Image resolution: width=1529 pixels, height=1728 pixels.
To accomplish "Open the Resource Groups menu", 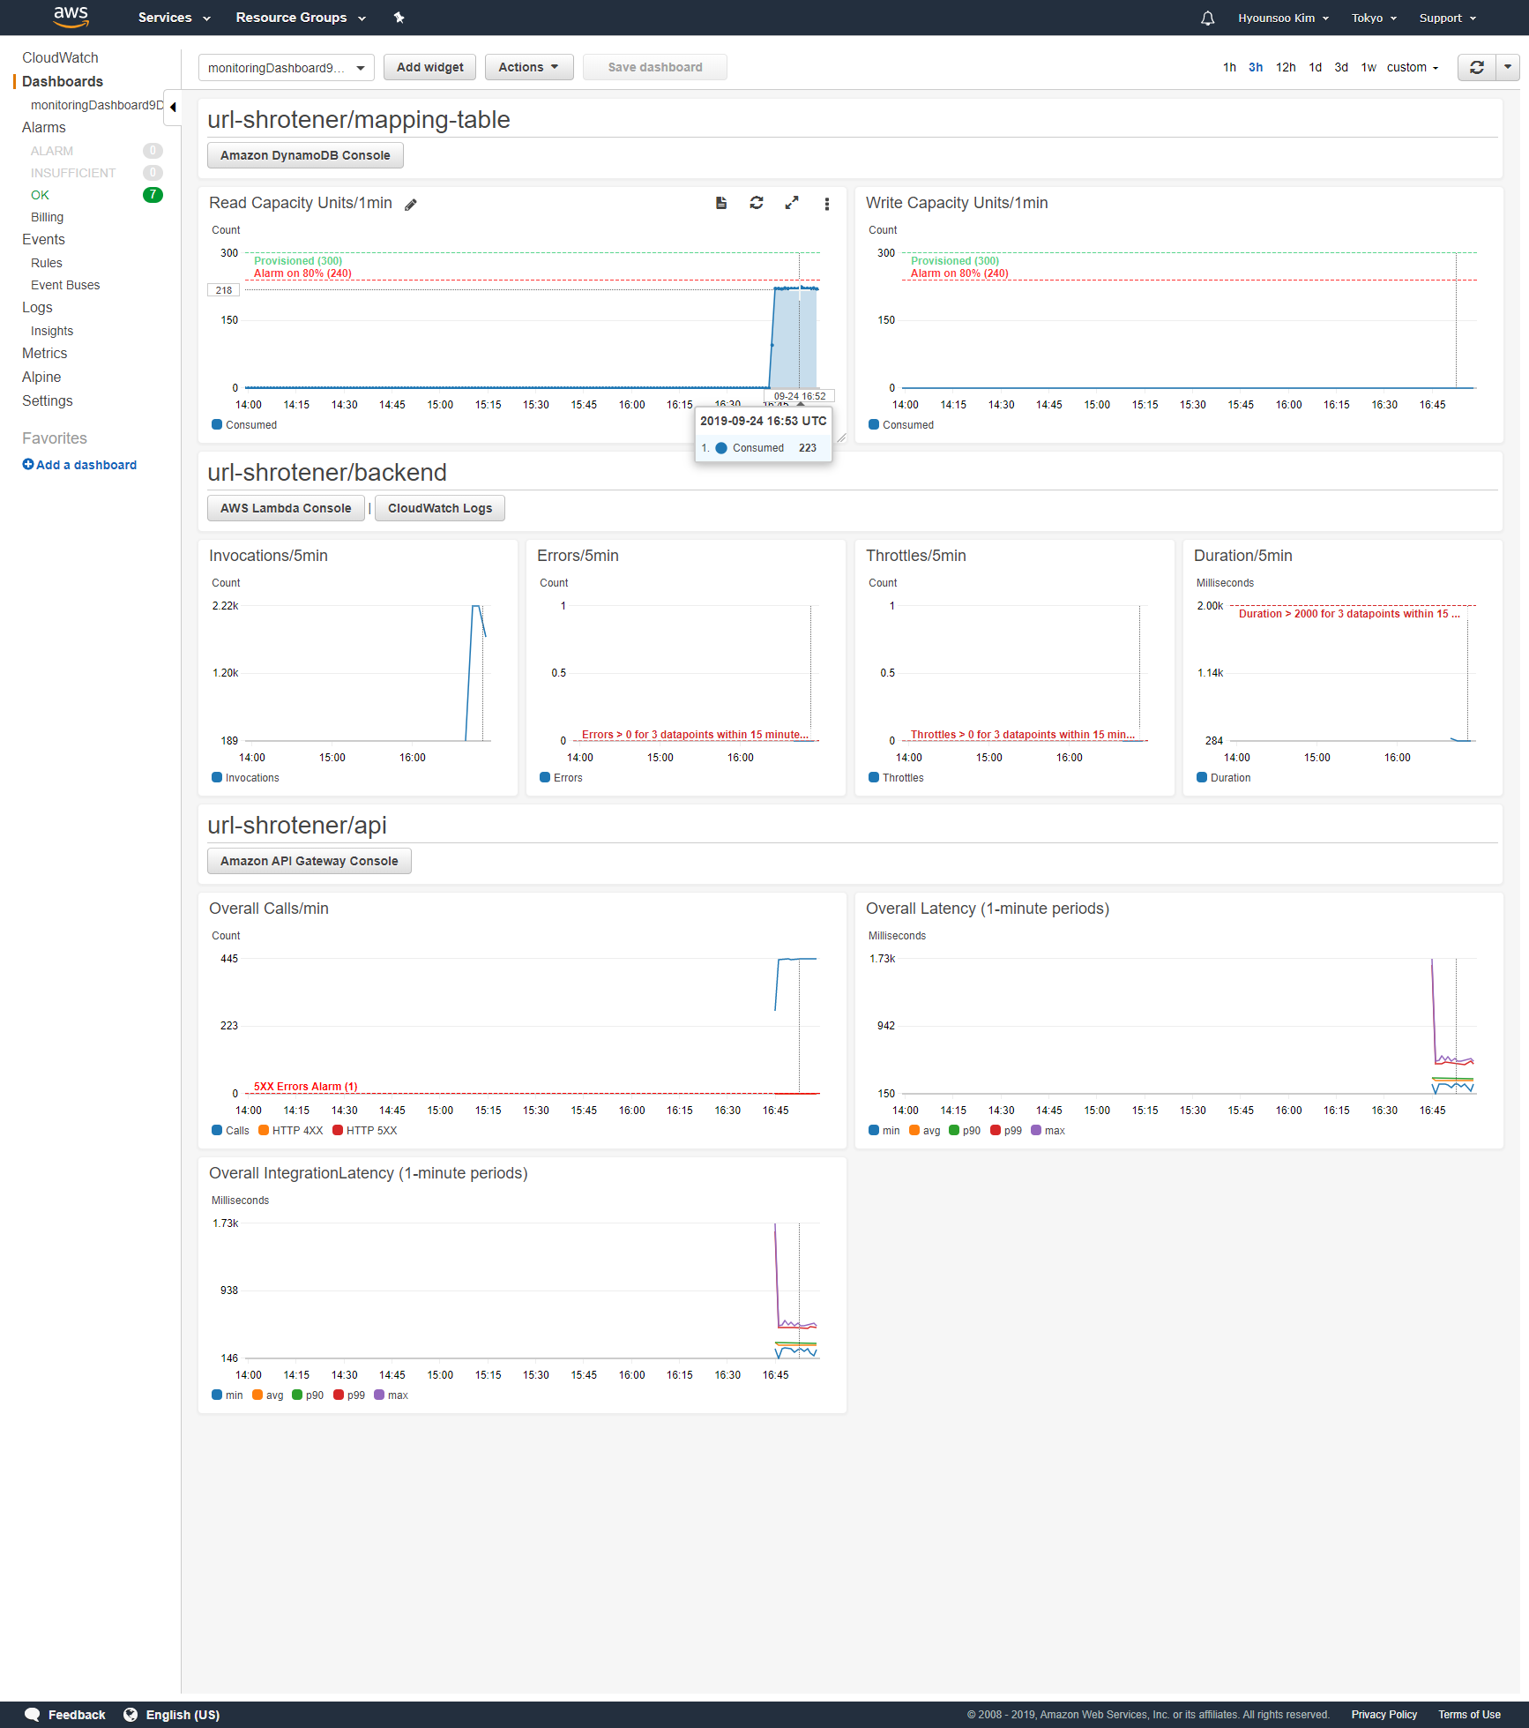I will 301,18.
